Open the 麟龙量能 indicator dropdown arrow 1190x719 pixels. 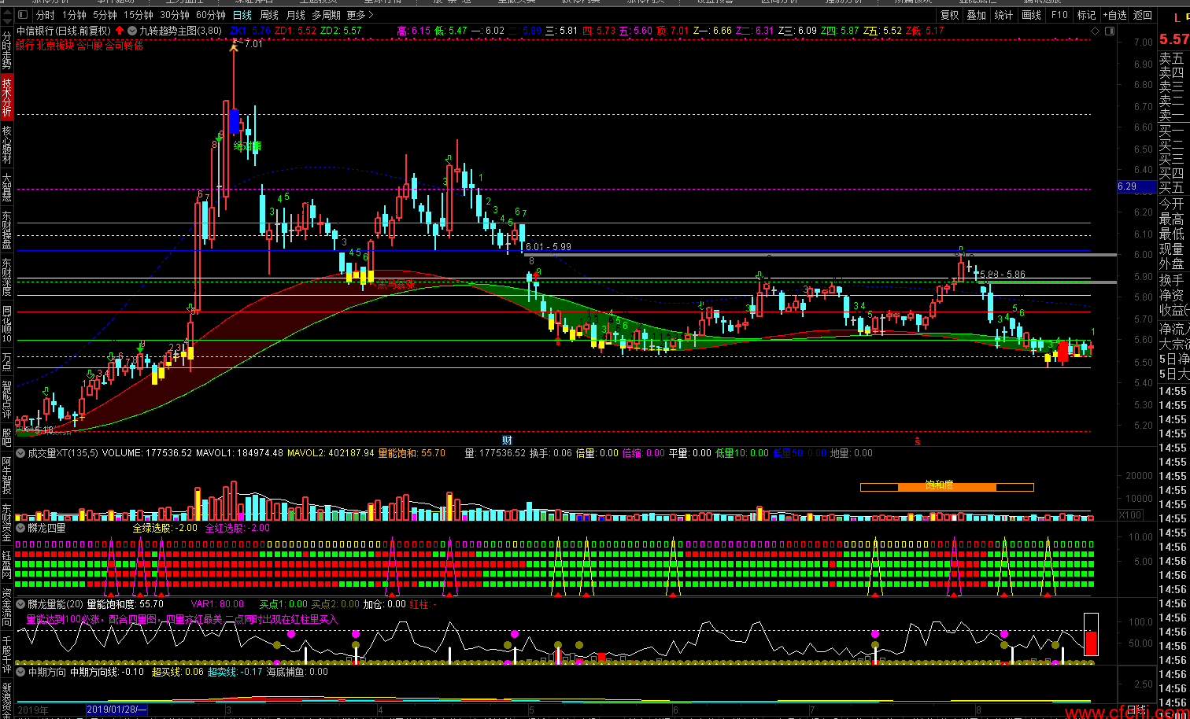(20, 604)
